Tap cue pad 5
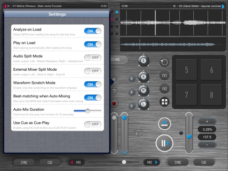This screenshot has height=171, width=228. 187,70
